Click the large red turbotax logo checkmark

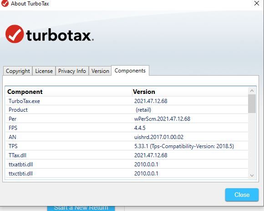point(15,34)
